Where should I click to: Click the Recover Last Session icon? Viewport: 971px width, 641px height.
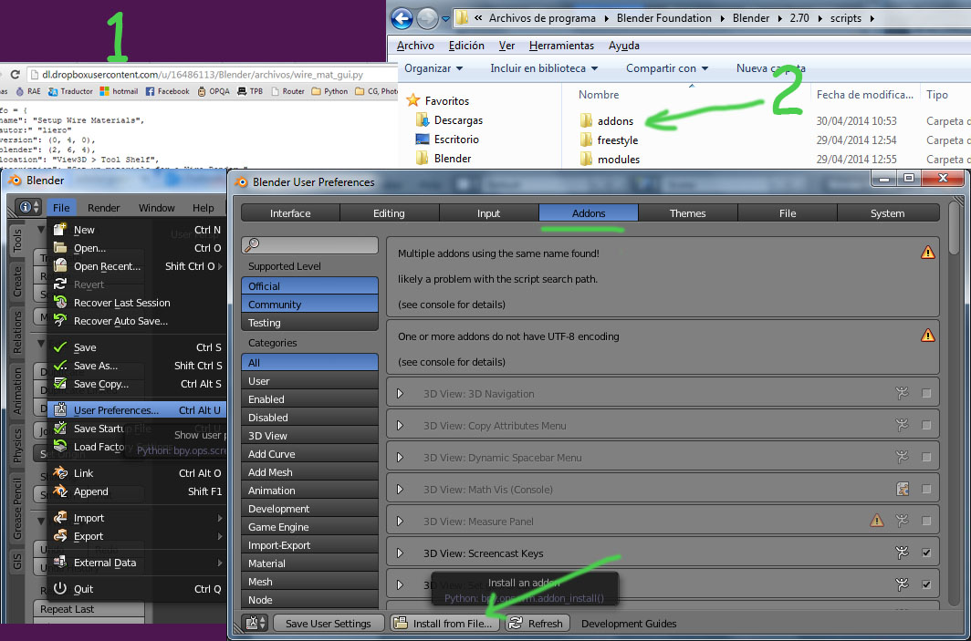pos(60,303)
